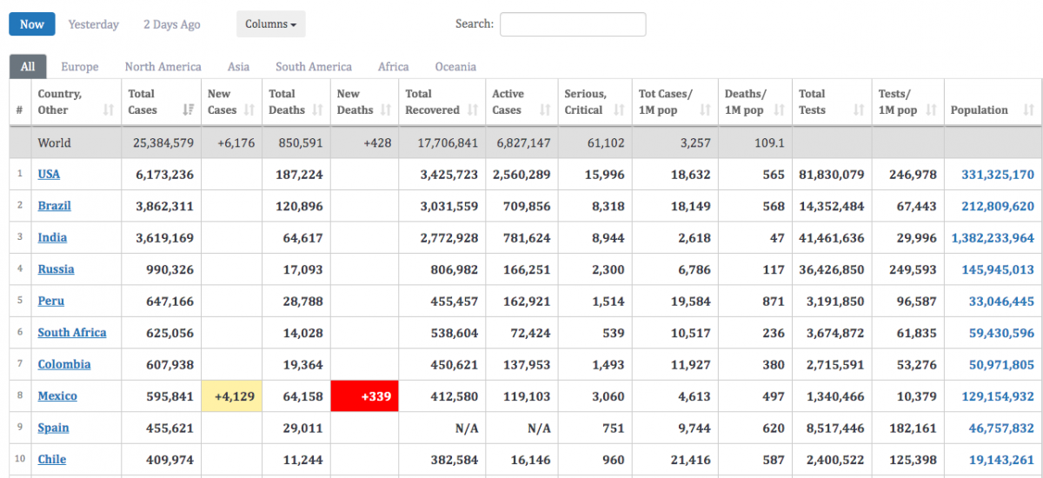
Task: Click USA total cases 6,173,236
Action: coord(165,175)
